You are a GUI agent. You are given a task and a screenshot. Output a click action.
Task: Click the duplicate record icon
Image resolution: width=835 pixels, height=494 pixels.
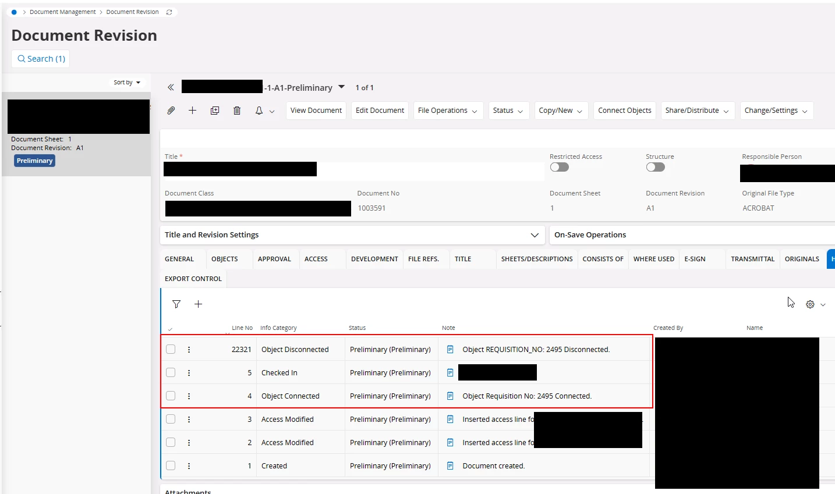[215, 111]
